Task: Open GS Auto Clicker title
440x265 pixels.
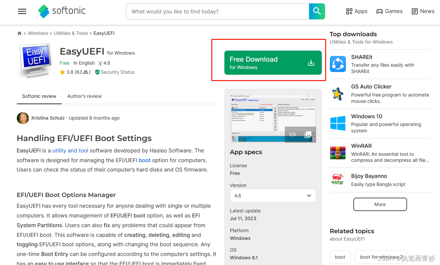Action: coord(371,86)
